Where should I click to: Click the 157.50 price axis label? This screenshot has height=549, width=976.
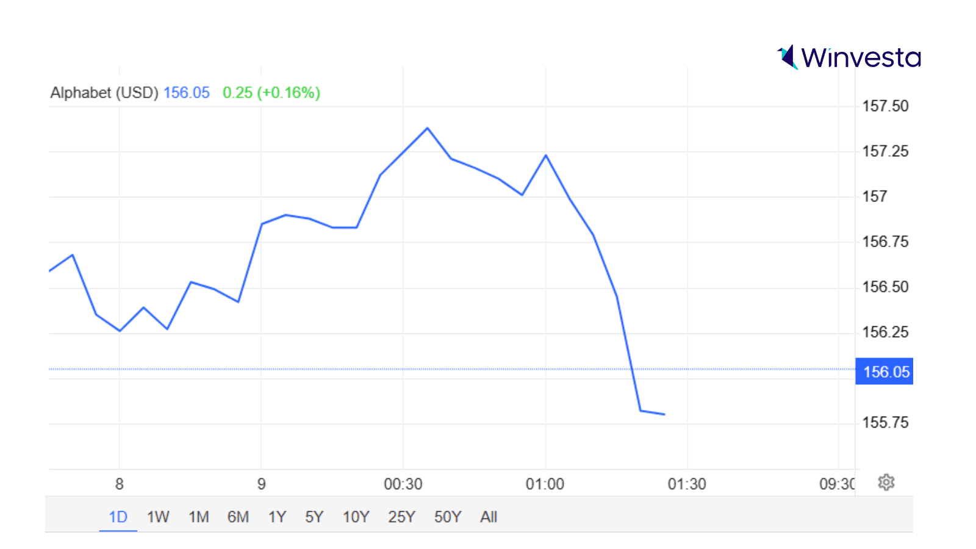pos(885,106)
